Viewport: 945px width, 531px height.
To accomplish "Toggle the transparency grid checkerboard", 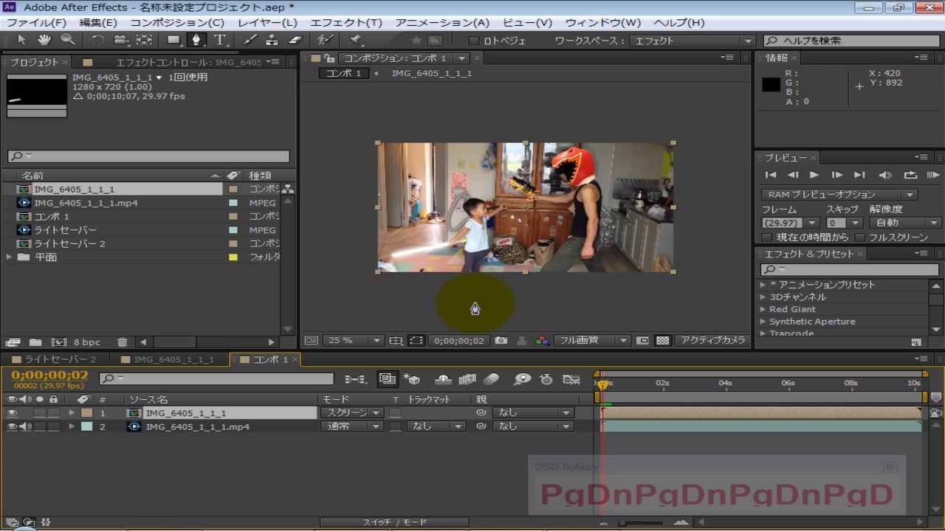I will tap(663, 341).
